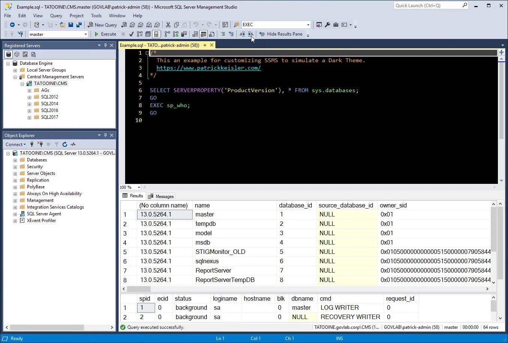Open Activity Monitor icon in Object Explorer
The width and height of the screenshot is (508, 343).
pos(73,144)
